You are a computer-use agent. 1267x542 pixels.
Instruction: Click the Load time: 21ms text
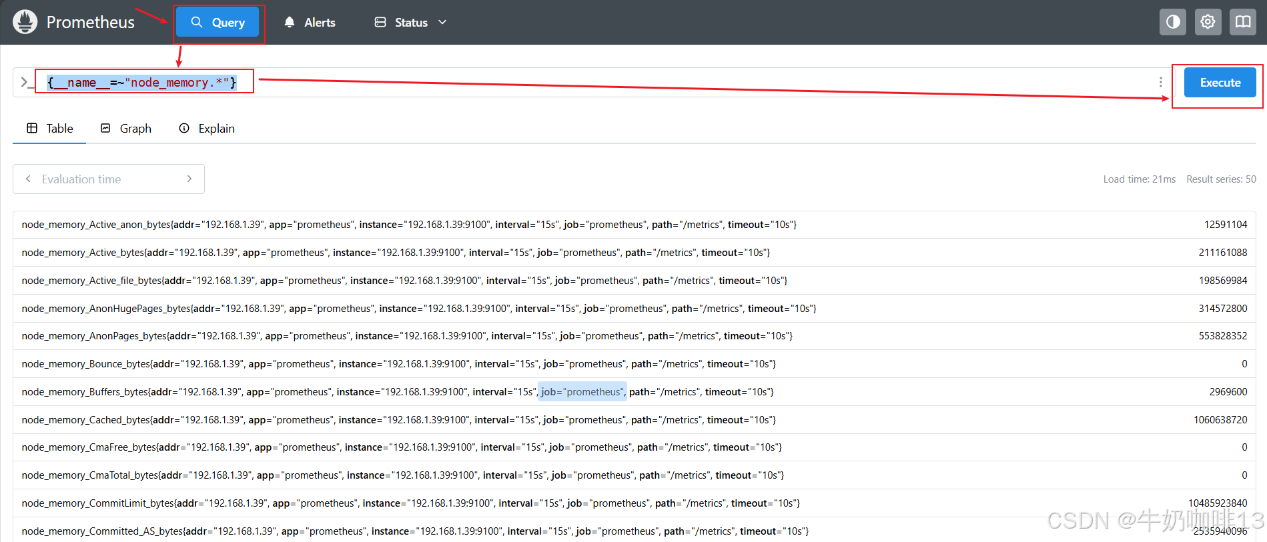[1140, 179]
